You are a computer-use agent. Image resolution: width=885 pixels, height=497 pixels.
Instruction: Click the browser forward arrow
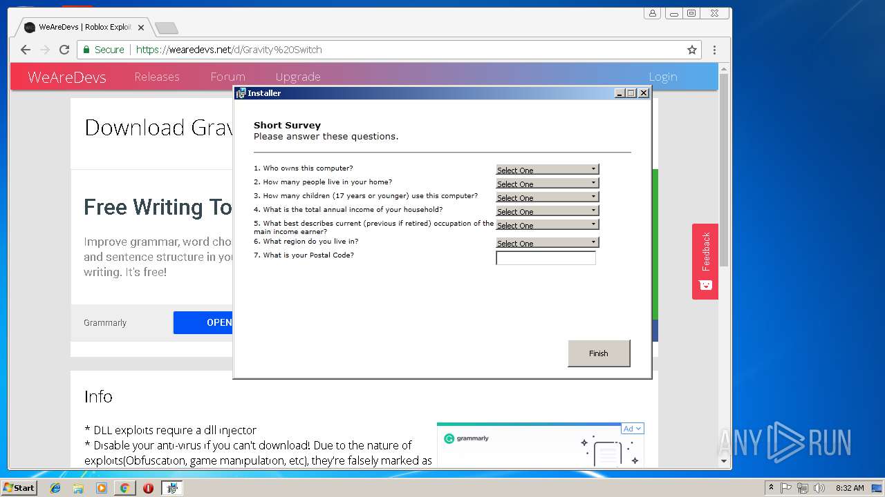pyautogui.click(x=45, y=50)
